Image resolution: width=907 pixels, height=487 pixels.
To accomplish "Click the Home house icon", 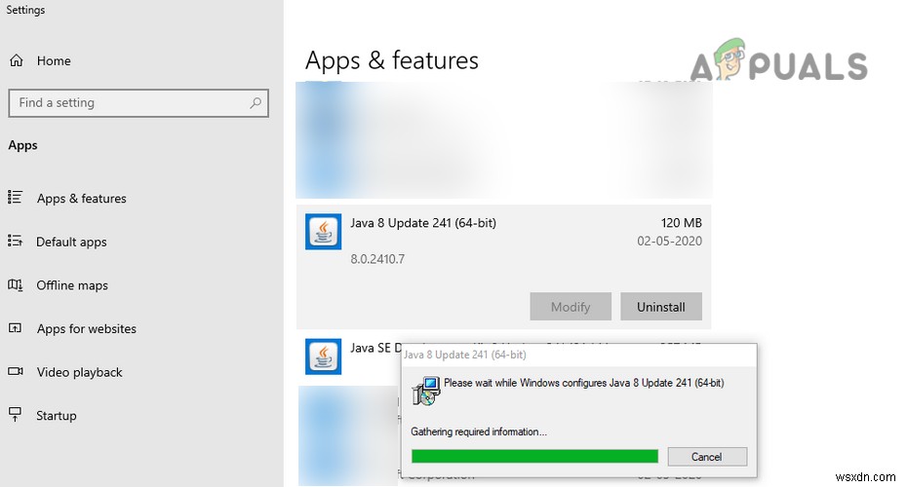I will point(17,60).
